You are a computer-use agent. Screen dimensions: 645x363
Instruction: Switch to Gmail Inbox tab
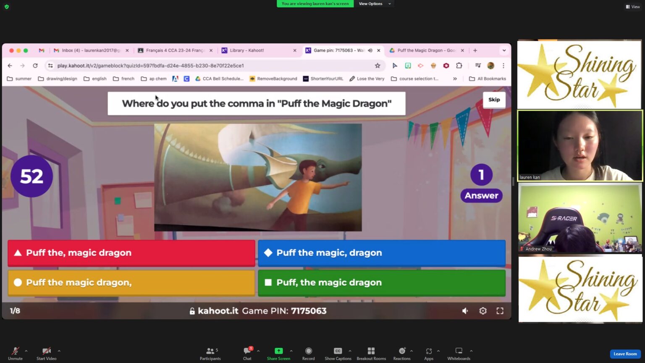(x=90, y=50)
